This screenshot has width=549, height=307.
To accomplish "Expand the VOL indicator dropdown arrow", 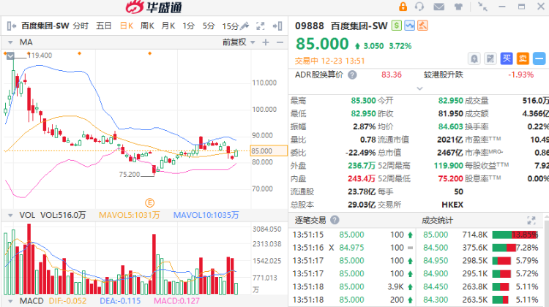I will click(10, 215).
